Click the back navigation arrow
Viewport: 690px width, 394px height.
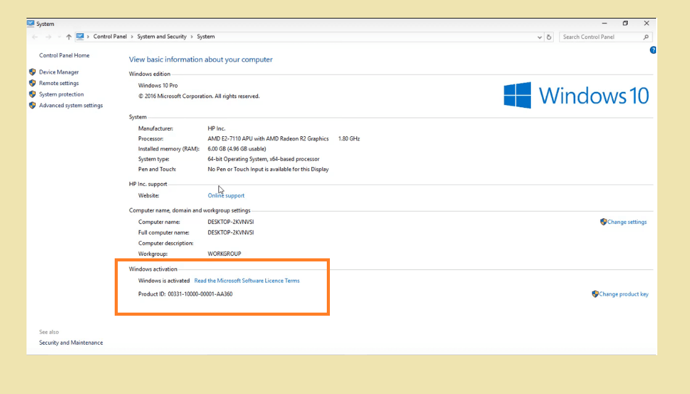click(x=34, y=36)
